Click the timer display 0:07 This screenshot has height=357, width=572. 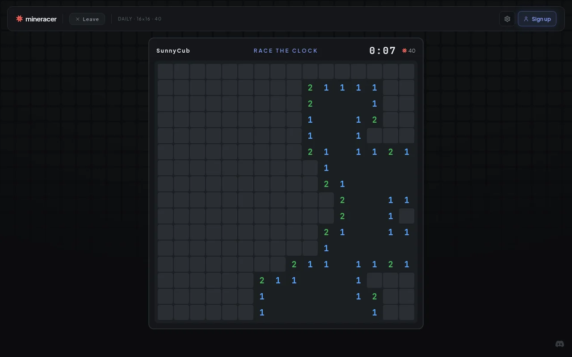(383, 50)
